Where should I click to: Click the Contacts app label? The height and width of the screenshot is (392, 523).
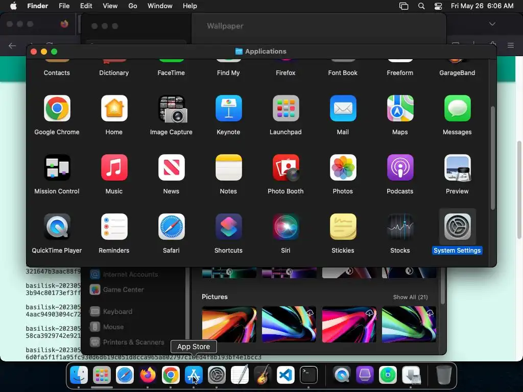click(57, 72)
